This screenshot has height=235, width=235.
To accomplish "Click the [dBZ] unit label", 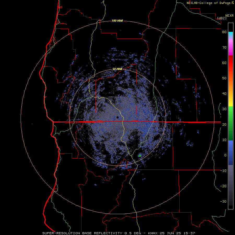I will [x=222, y=18].
